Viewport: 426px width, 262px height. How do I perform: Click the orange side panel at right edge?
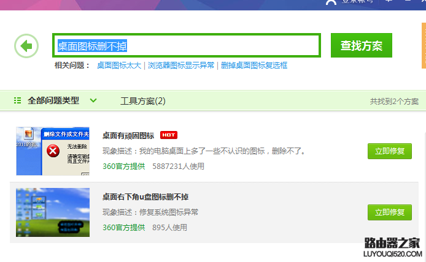click(424, 46)
